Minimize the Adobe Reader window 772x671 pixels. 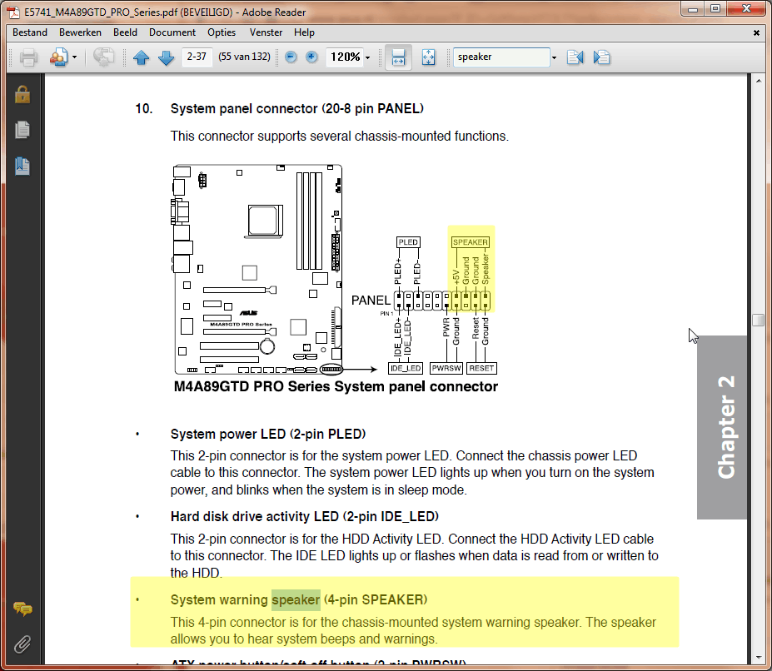(693, 9)
